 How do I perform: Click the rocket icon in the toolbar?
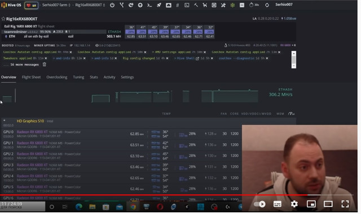point(159,5)
